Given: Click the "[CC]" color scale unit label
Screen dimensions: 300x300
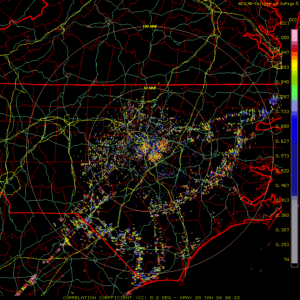Looking at the screenshot, I should click(284, 23).
